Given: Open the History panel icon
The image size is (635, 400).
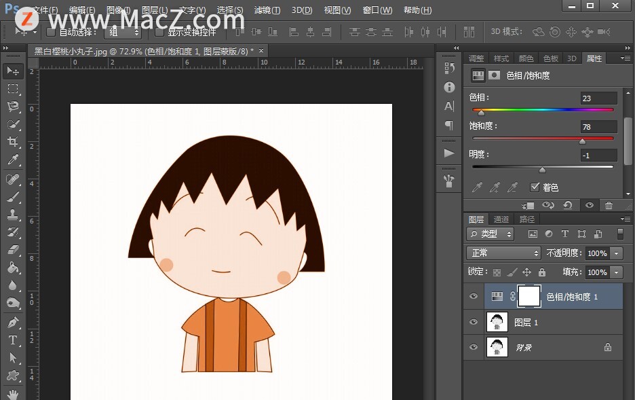Looking at the screenshot, I should (x=449, y=68).
